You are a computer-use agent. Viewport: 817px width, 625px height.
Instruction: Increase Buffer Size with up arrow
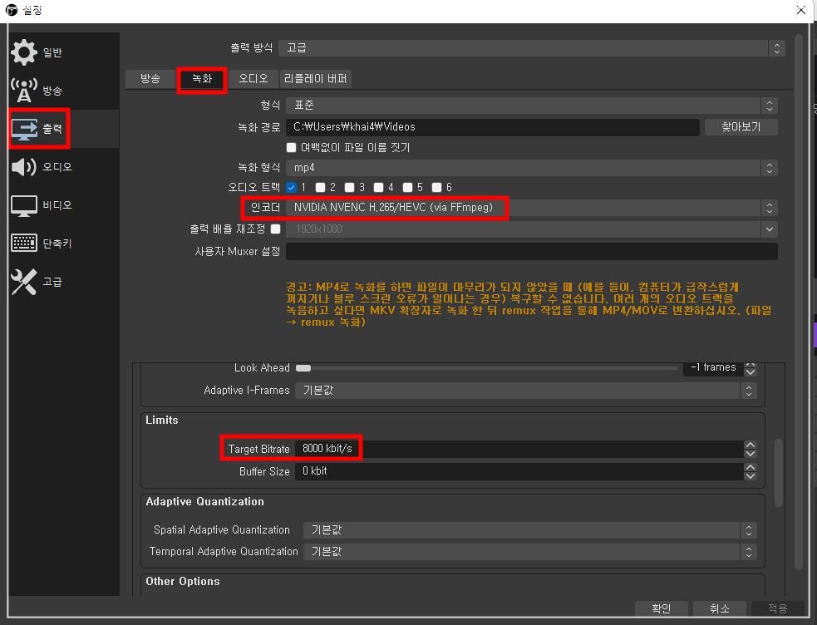tap(751, 467)
